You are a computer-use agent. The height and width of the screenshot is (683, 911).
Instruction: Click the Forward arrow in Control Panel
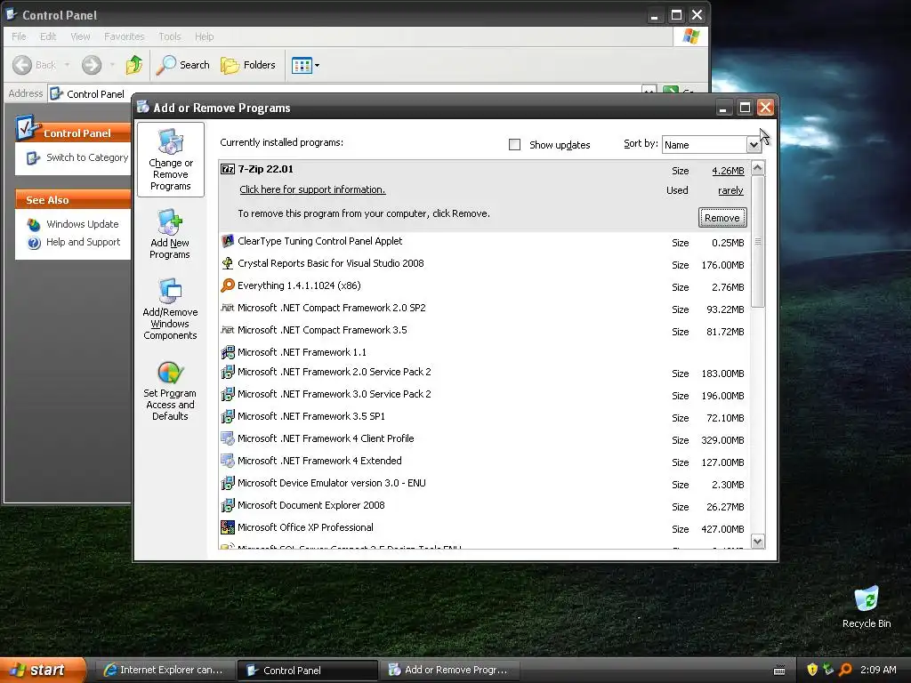pyautogui.click(x=92, y=65)
